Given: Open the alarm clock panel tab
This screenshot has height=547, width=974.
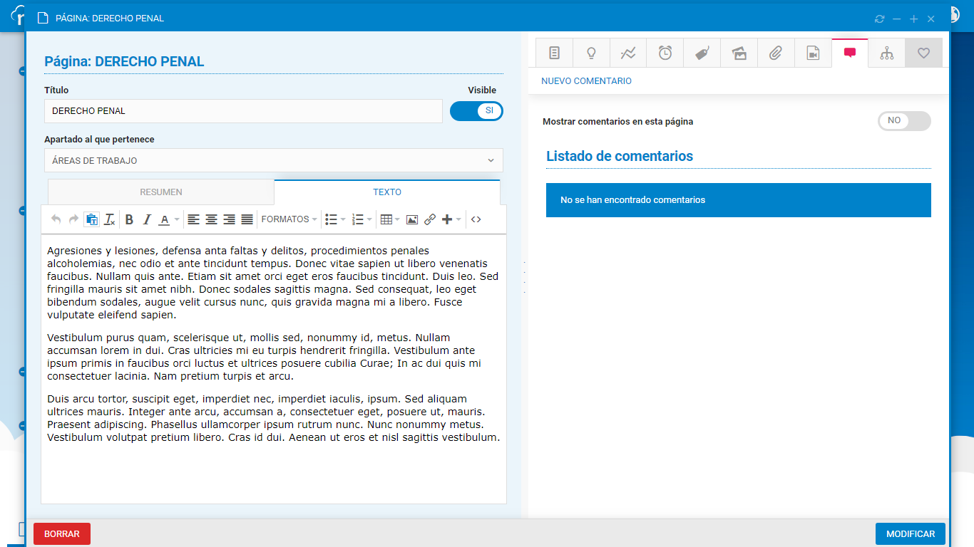Looking at the screenshot, I should (x=665, y=53).
